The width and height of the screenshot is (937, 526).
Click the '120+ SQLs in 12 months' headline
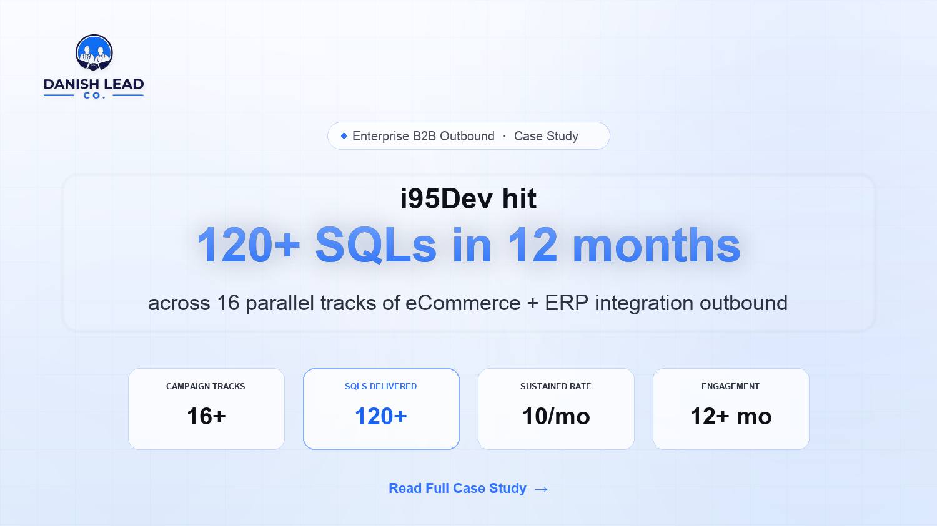coord(468,245)
